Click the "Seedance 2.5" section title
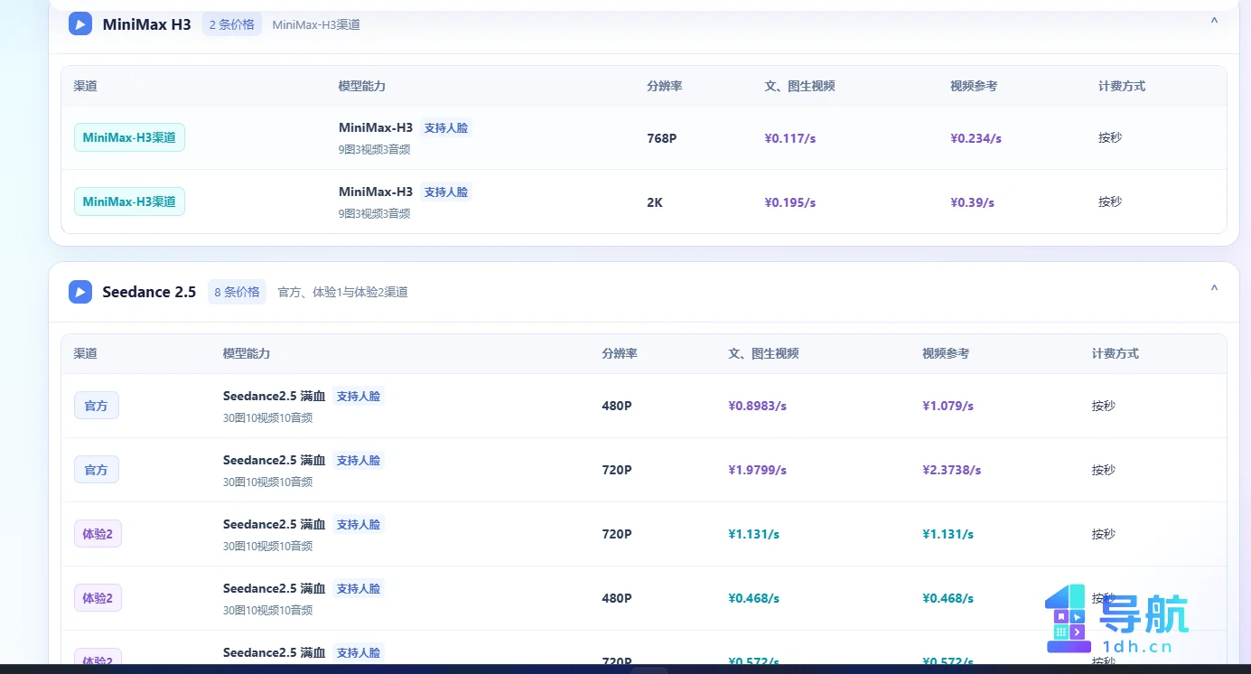The width and height of the screenshot is (1251, 674). (x=149, y=292)
